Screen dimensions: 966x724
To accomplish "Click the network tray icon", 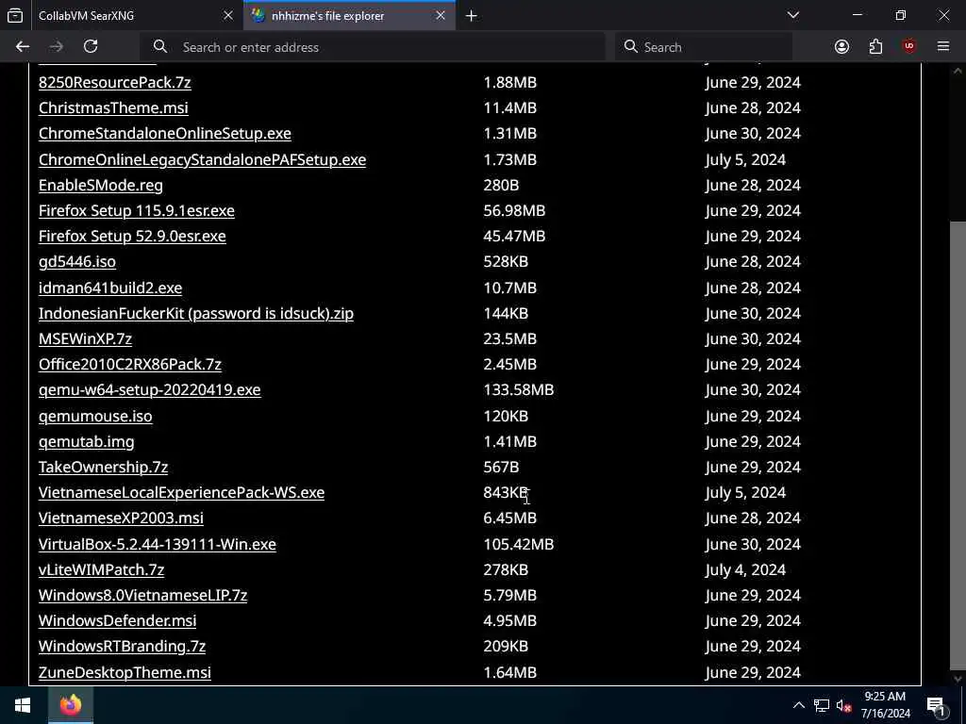I will [822, 705].
